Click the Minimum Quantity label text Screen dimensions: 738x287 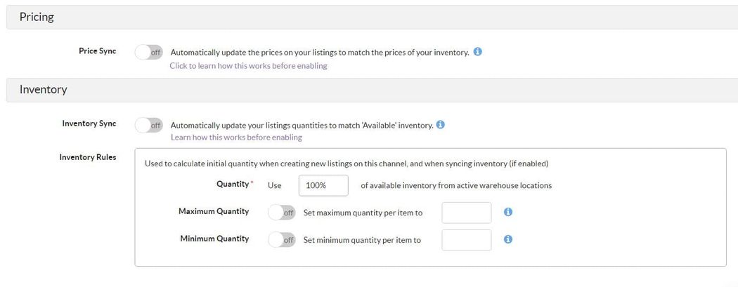point(214,239)
